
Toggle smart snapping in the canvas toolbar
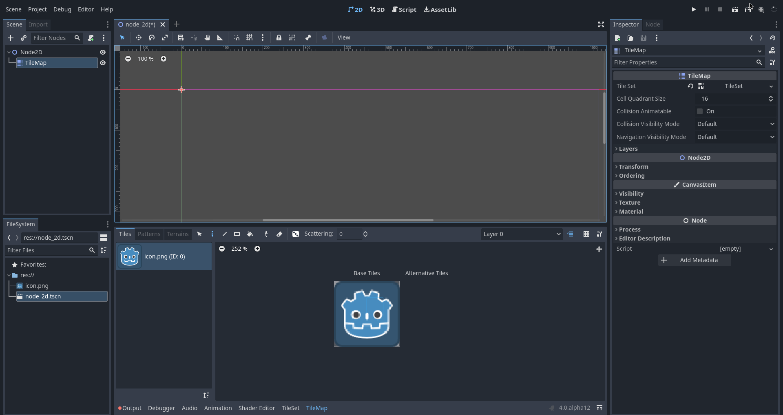pyautogui.click(x=237, y=38)
